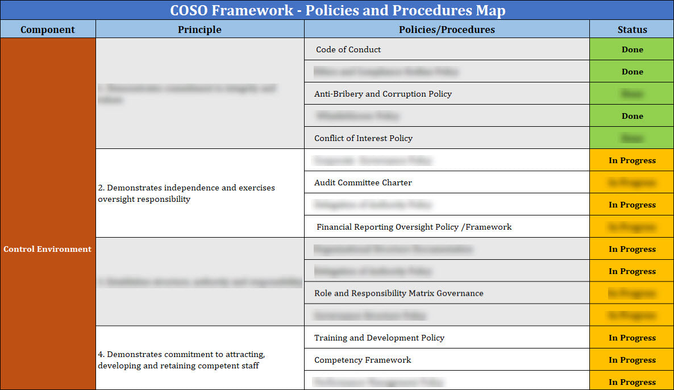
Task: Select the Policies/Procedures column header
Action: coord(447,29)
